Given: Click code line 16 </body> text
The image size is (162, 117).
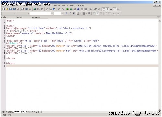Looking at the screenshot, I should pos(10,58).
